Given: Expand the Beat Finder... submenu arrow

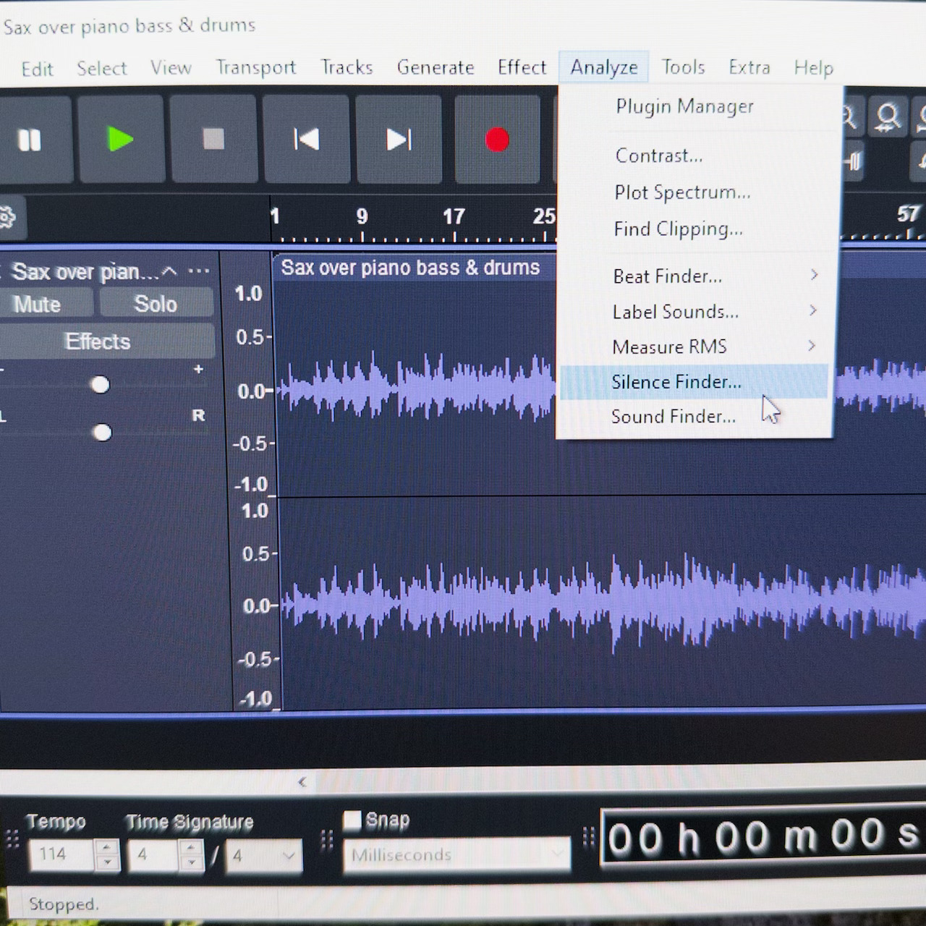Looking at the screenshot, I should pos(814,275).
